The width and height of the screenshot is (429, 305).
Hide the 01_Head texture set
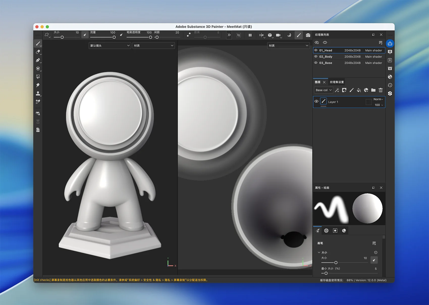click(x=316, y=50)
